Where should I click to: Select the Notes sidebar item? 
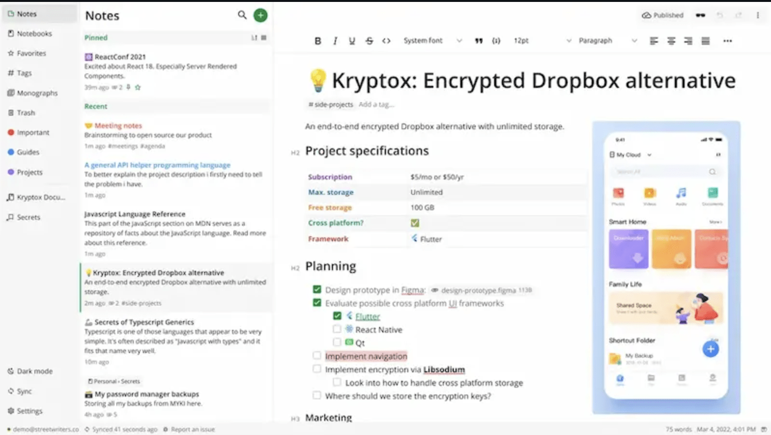click(x=39, y=14)
